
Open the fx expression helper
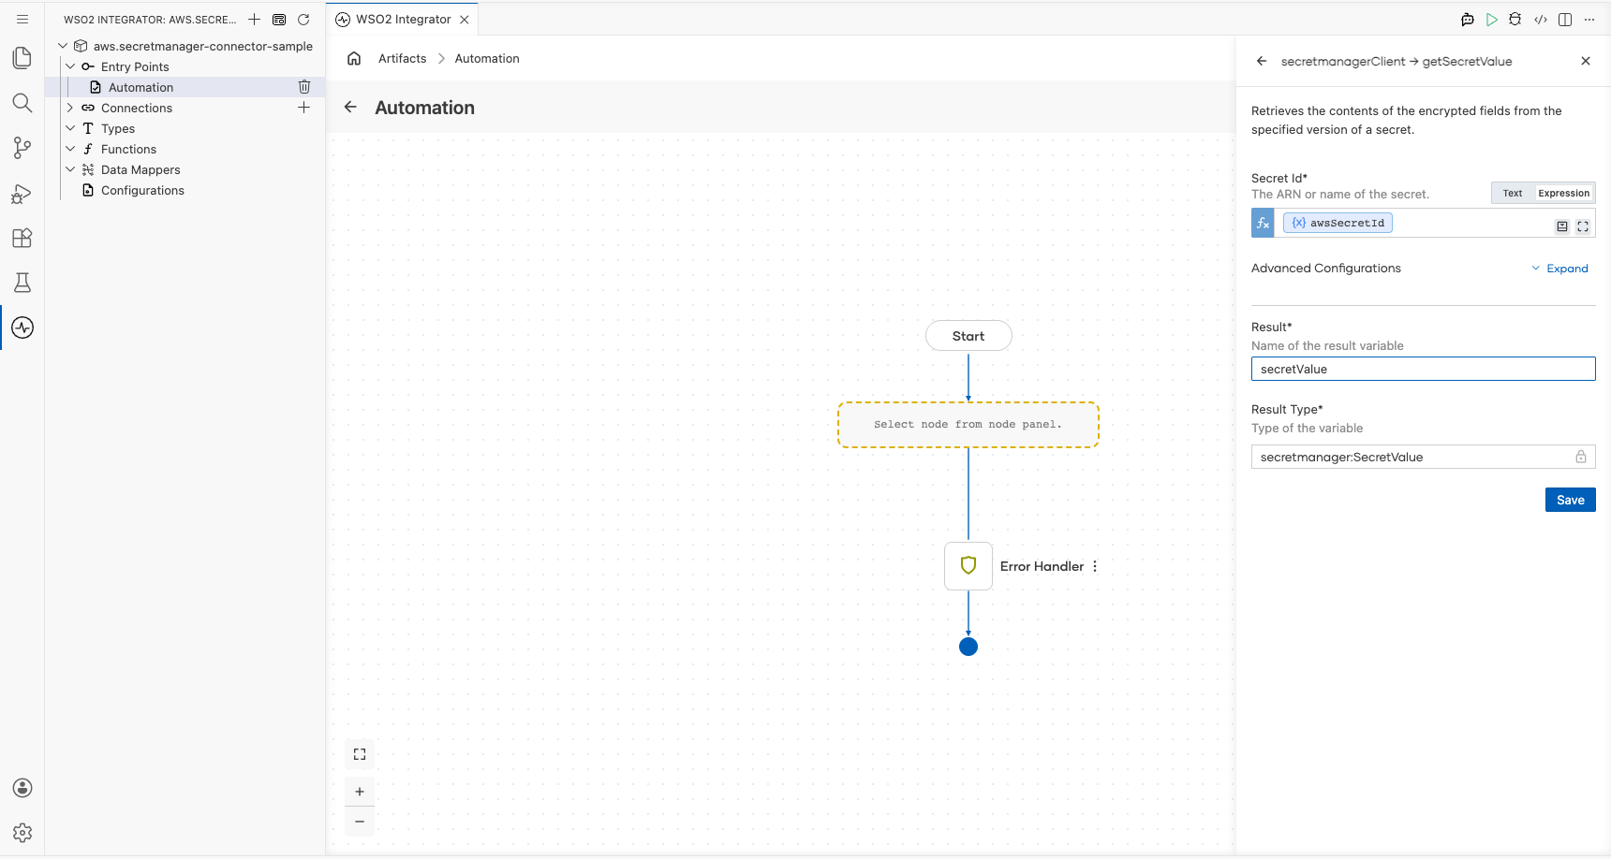click(x=1263, y=223)
